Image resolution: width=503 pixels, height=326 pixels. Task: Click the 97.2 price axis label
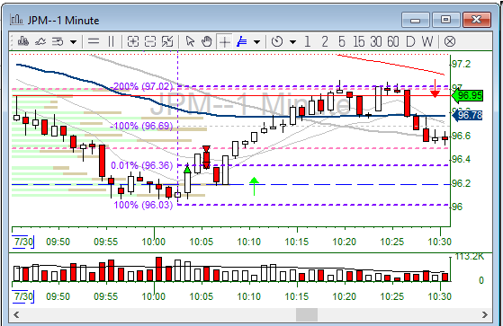(x=462, y=65)
